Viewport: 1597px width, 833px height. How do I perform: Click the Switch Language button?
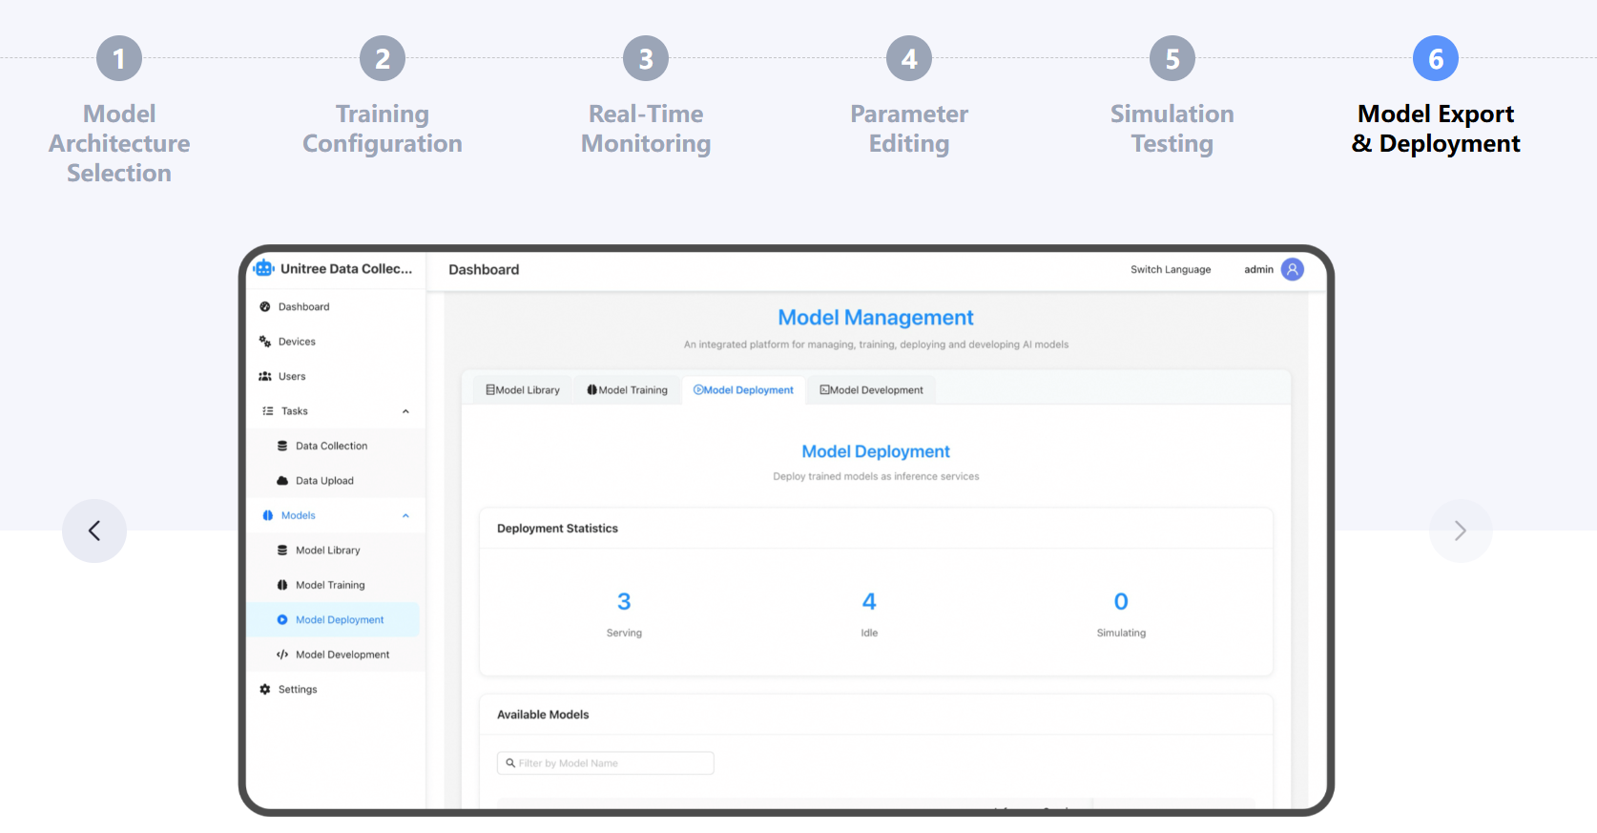click(x=1171, y=270)
